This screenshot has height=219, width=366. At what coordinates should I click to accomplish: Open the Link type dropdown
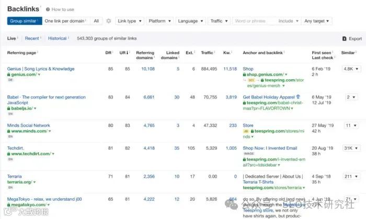pos(129,21)
